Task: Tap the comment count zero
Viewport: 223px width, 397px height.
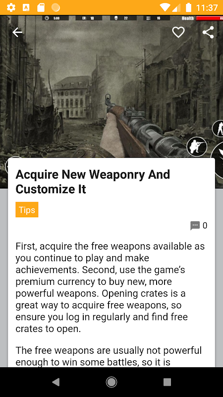Action: point(205,225)
